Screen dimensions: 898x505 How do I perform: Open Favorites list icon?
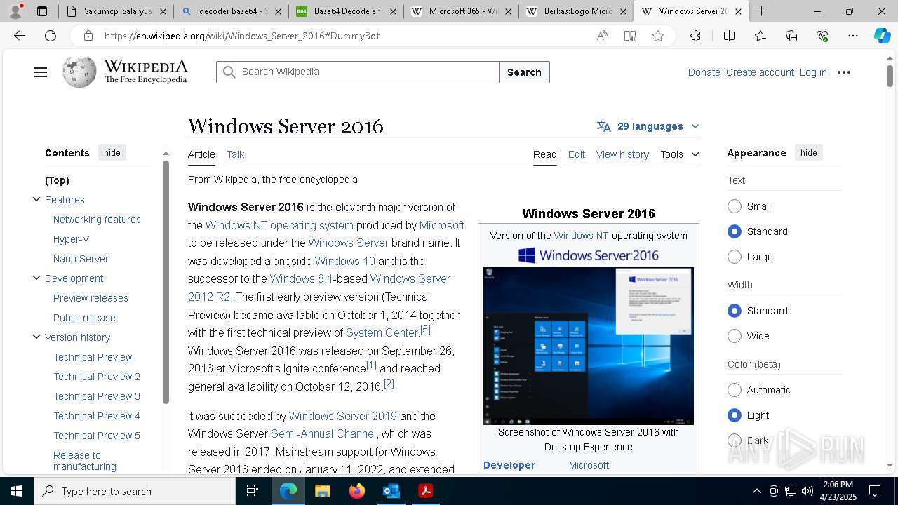click(x=760, y=36)
